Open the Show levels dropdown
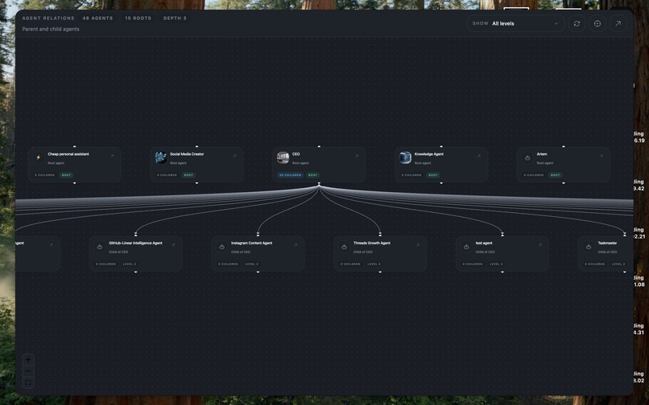649x405 pixels. click(x=515, y=23)
